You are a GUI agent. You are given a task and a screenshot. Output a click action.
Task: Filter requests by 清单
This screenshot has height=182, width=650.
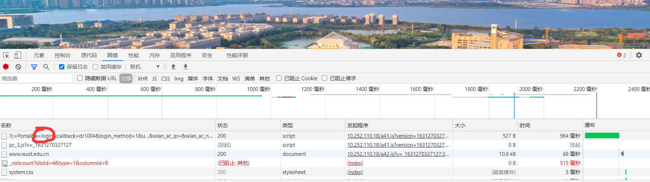click(x=249, y=78)
